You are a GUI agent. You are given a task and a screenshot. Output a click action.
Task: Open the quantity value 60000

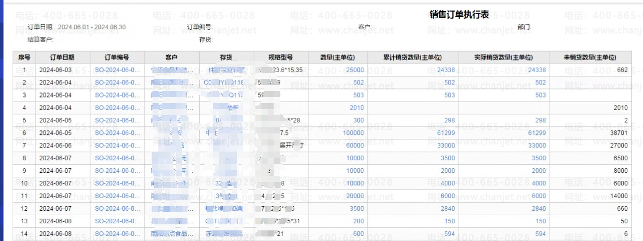pos(355,146)
